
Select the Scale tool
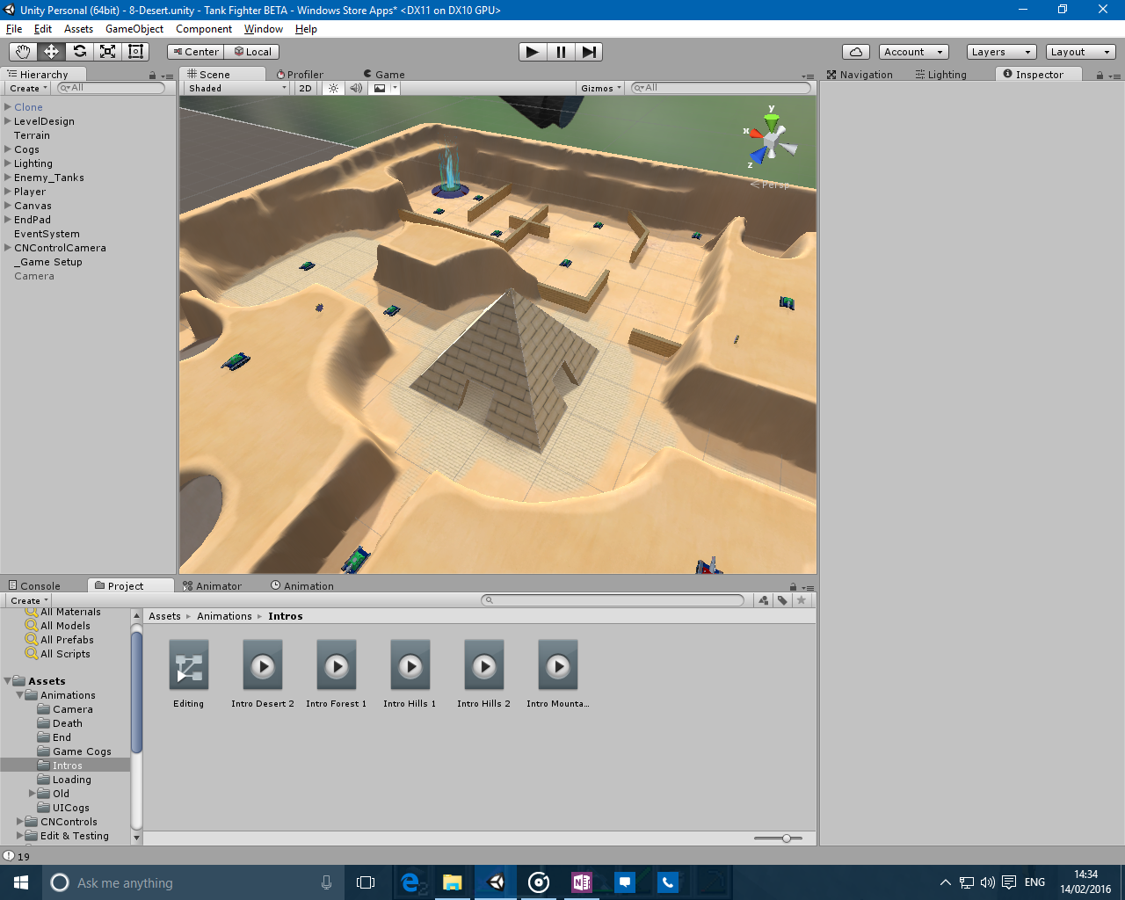point(107,52)
